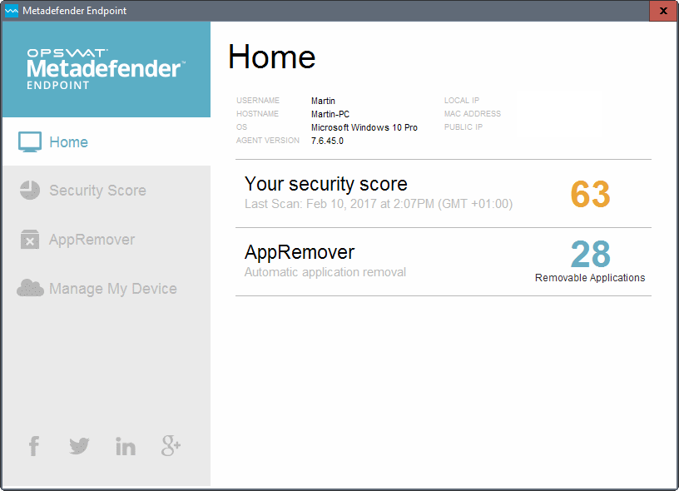The width and height of the screenshot is (679, 491).
Task: Click the Manage My Device cloud icon
Action: click(30, 288)
